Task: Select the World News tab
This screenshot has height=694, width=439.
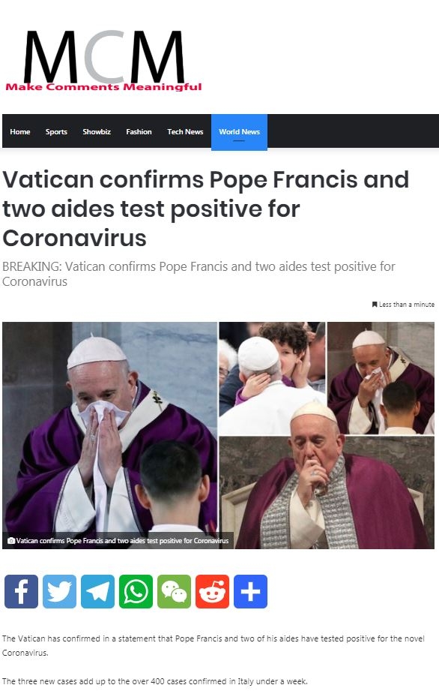Action: tap(239, 132)
